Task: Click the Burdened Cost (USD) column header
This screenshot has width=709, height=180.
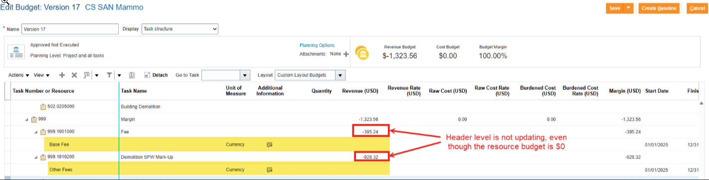Action: point(537,90)
